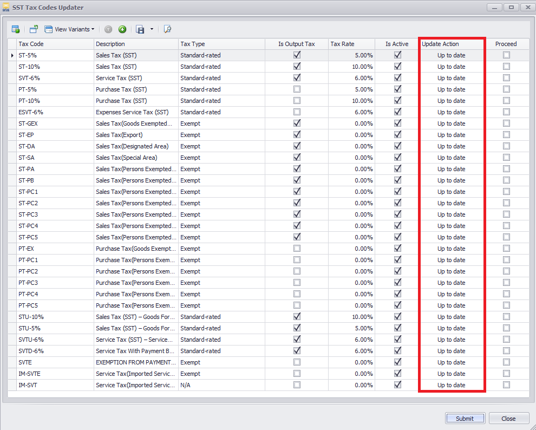Viewport: 536px width, 430px height.
Task: Select the "ST-PC3" tax code cell
Action: pos(55,214)
